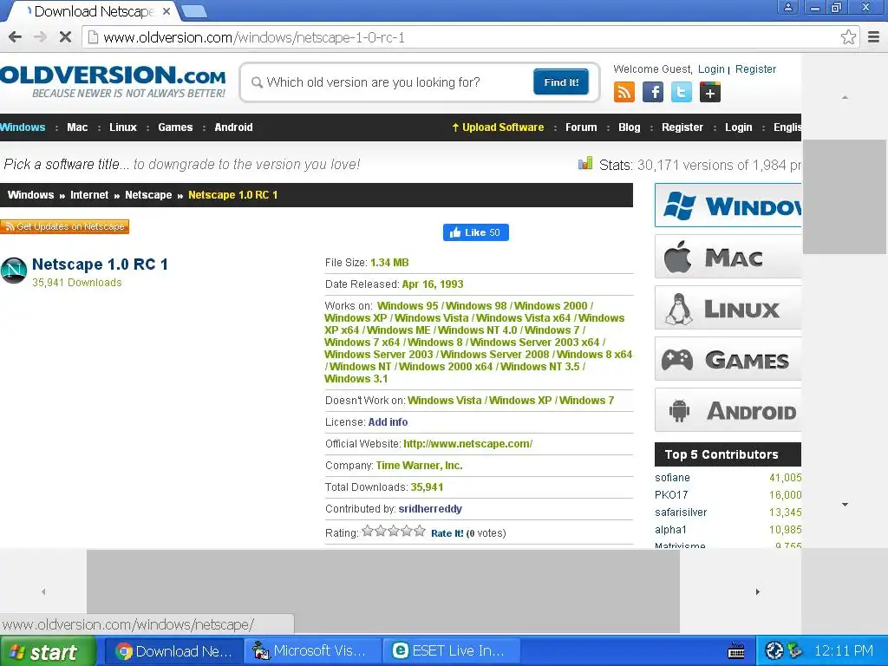The height and width of the screenshot is (666, 888).
Task: Open the Mac category sidebar banner
Action: (x=728, y=257)
